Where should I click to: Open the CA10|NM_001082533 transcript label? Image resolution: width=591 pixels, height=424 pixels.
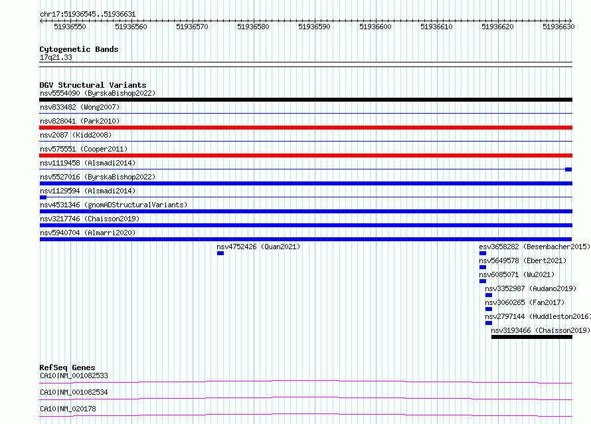(74, 375)
